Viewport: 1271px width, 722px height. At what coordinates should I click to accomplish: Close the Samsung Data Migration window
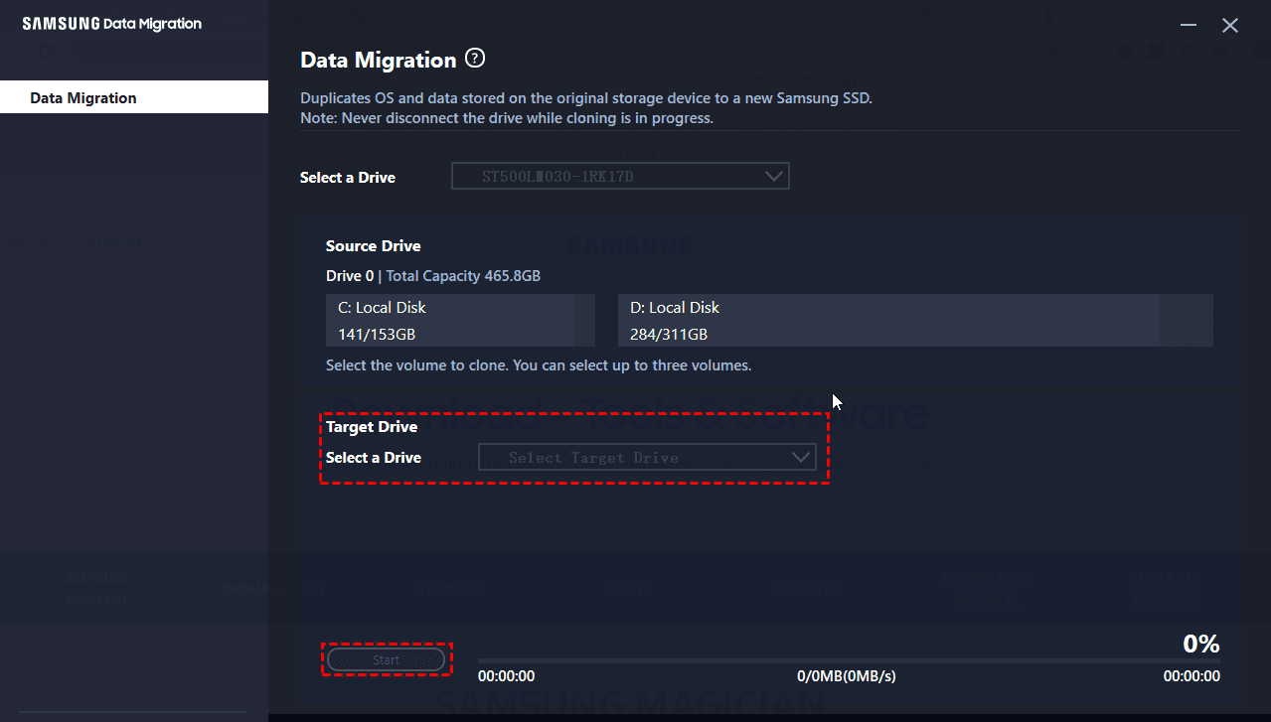1230,26
